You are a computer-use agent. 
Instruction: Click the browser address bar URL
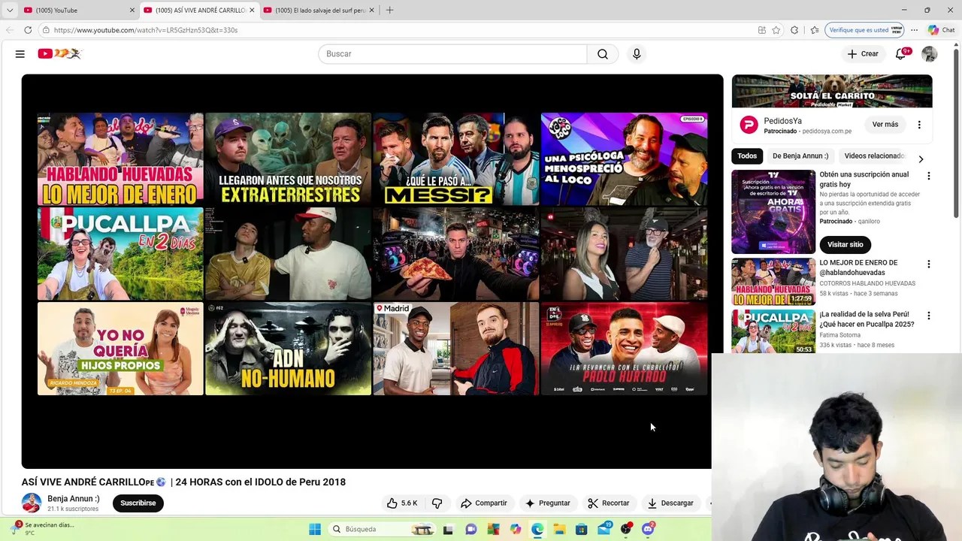coord(146,30)
